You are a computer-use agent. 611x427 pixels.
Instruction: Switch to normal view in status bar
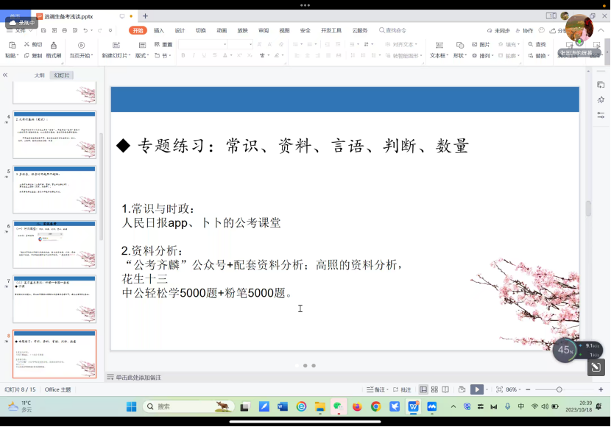coord(423,389)
